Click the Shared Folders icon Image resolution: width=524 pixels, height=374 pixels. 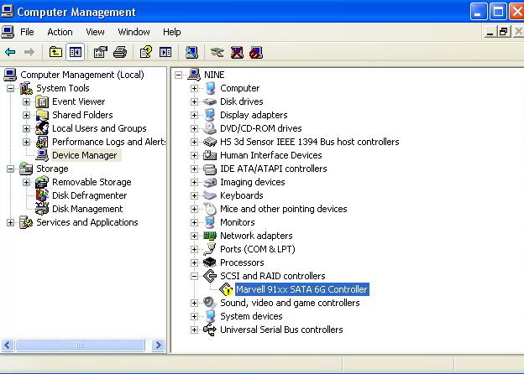coord(42,115)
